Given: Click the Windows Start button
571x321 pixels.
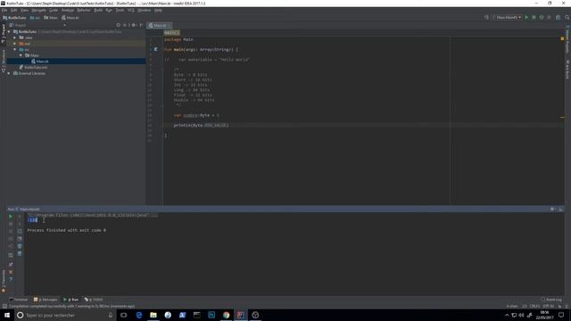Looking at the screenshot, I should click(7, 315).
